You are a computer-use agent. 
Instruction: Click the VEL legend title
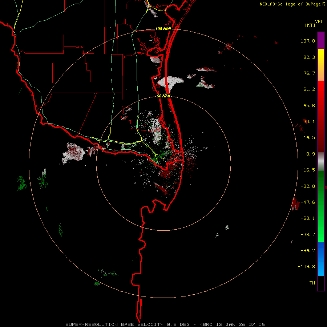tap(319, 22)
